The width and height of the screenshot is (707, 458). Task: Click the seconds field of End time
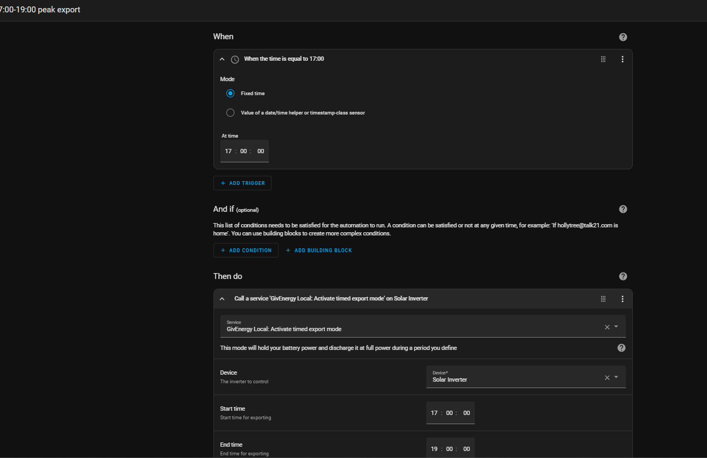point(467,449)
